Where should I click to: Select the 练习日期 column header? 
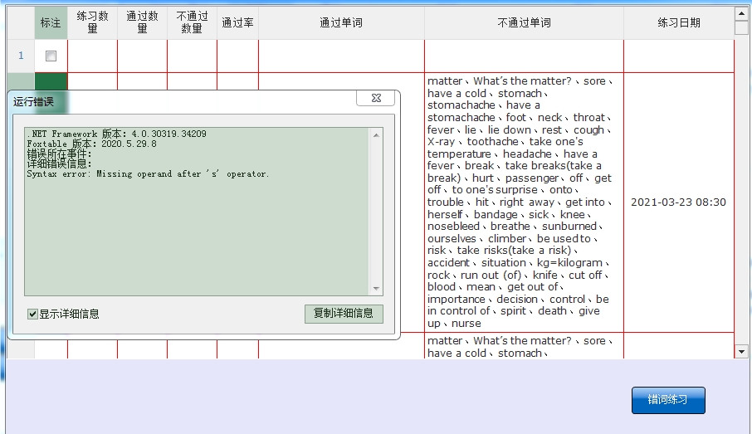click(x=679, y=22)
